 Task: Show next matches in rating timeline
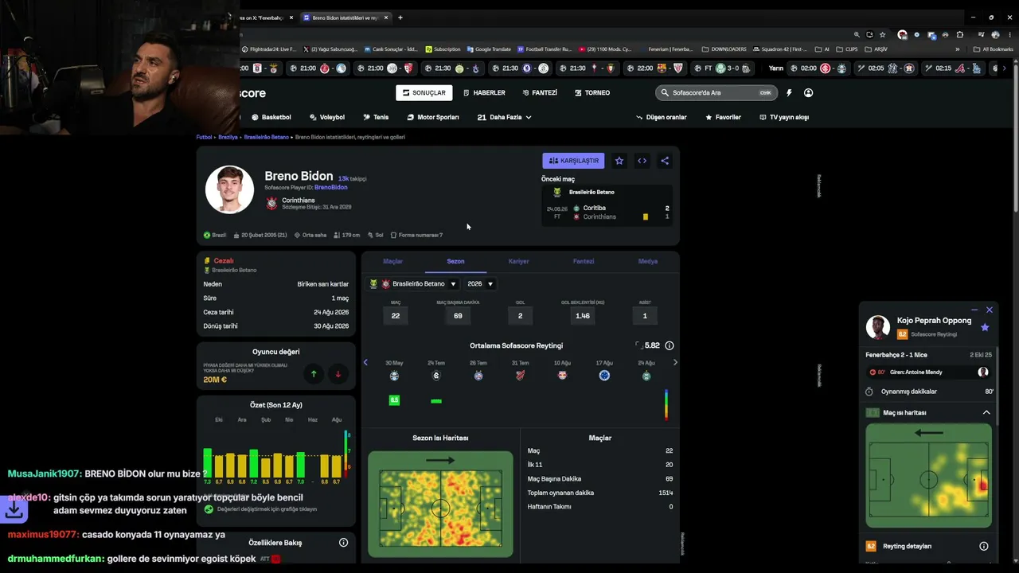coord(675,363)
